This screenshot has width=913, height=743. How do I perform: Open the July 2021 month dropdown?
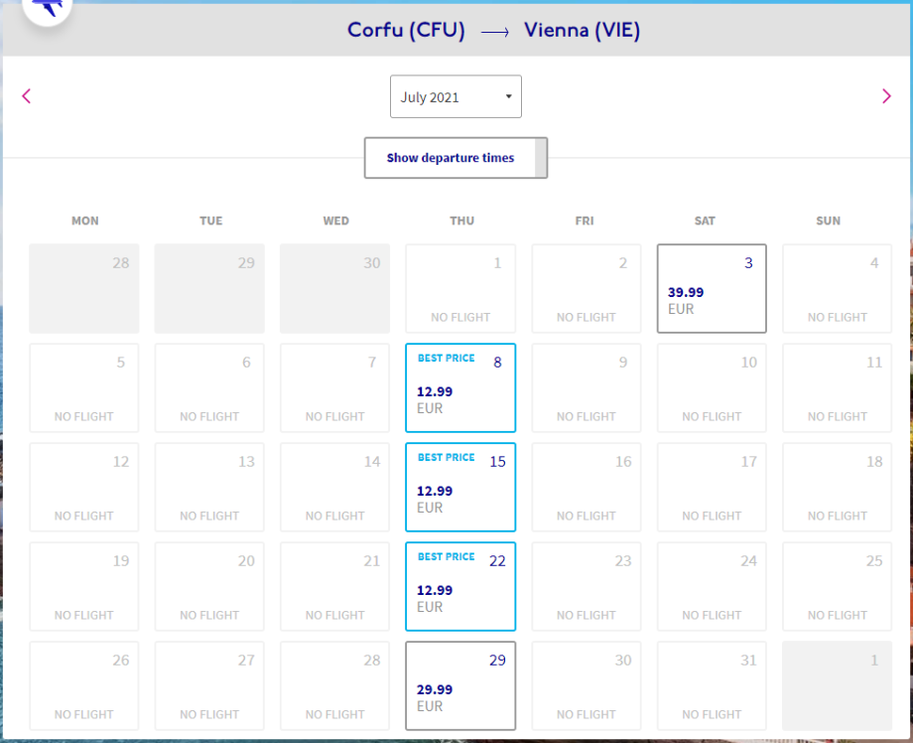coord(456,97)
